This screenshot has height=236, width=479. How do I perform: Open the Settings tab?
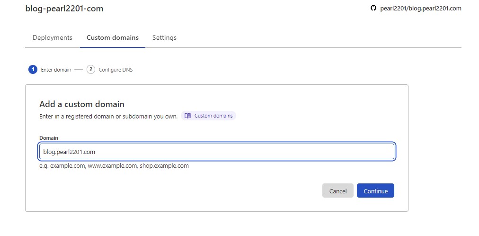[x=164, y=37]
